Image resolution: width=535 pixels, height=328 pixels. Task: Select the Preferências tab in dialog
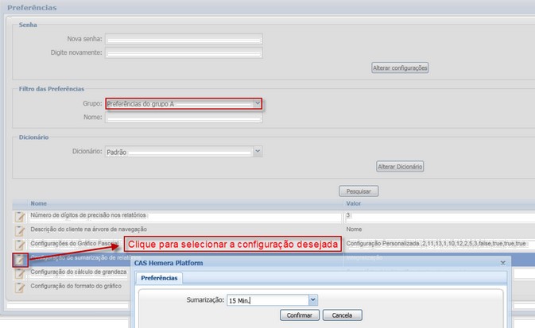pyautogui.click(x=159, y=278)
